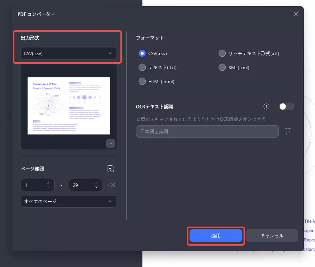
Task: Expand the すべてのページ dropdown
Action: (68, 201)
